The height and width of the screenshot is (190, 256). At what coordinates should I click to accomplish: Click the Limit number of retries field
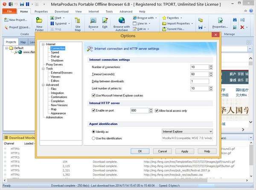[200, 88]
